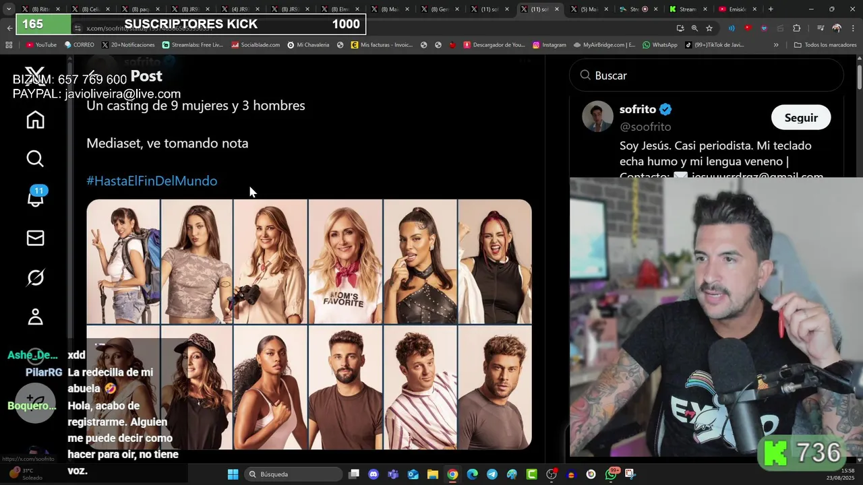Screen dimensions: 863x485
Task: Open the #HastaElFinDelMundo hashtag
Action: pyautogui.click(x=152, y=181)
